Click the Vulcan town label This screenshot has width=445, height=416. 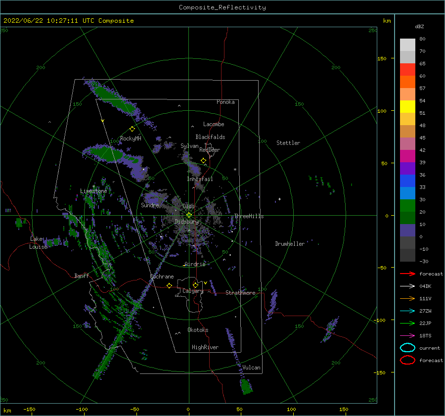[x=251, y=368]
